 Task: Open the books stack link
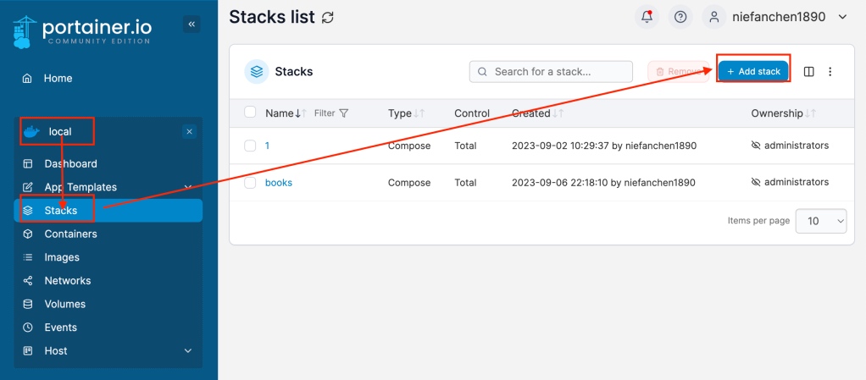tap(278, 183)
